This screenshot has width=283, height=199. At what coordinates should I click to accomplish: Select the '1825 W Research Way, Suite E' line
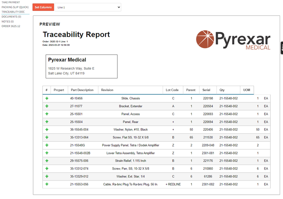coord(71,68)
